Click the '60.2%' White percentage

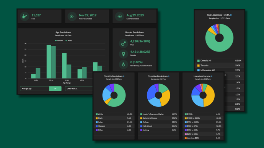[x=130, y=114]
